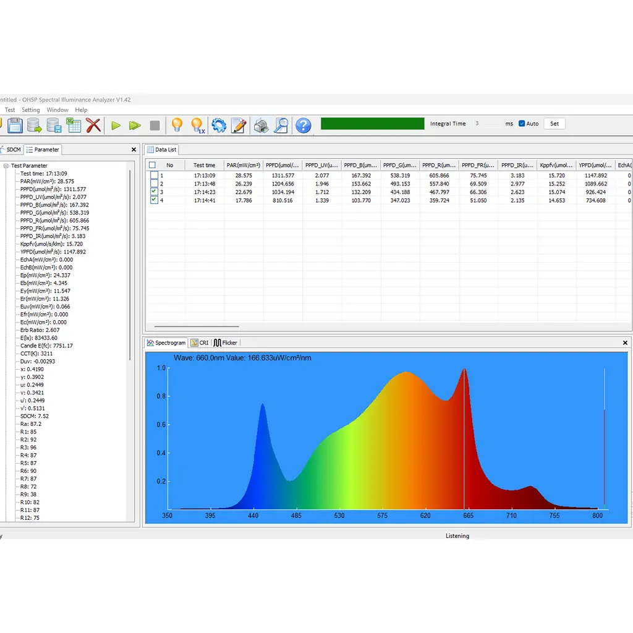The width and height of the screenshot is (633, 633).
Task: Click the red X delete icon
Action: 93,125
